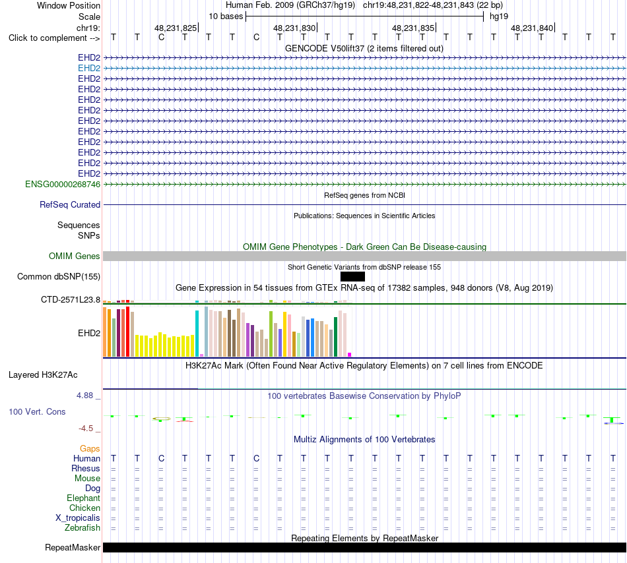
Task: Open 'Short Genetic Variants from dbSNP release 155'
Action: coord(364,267)
